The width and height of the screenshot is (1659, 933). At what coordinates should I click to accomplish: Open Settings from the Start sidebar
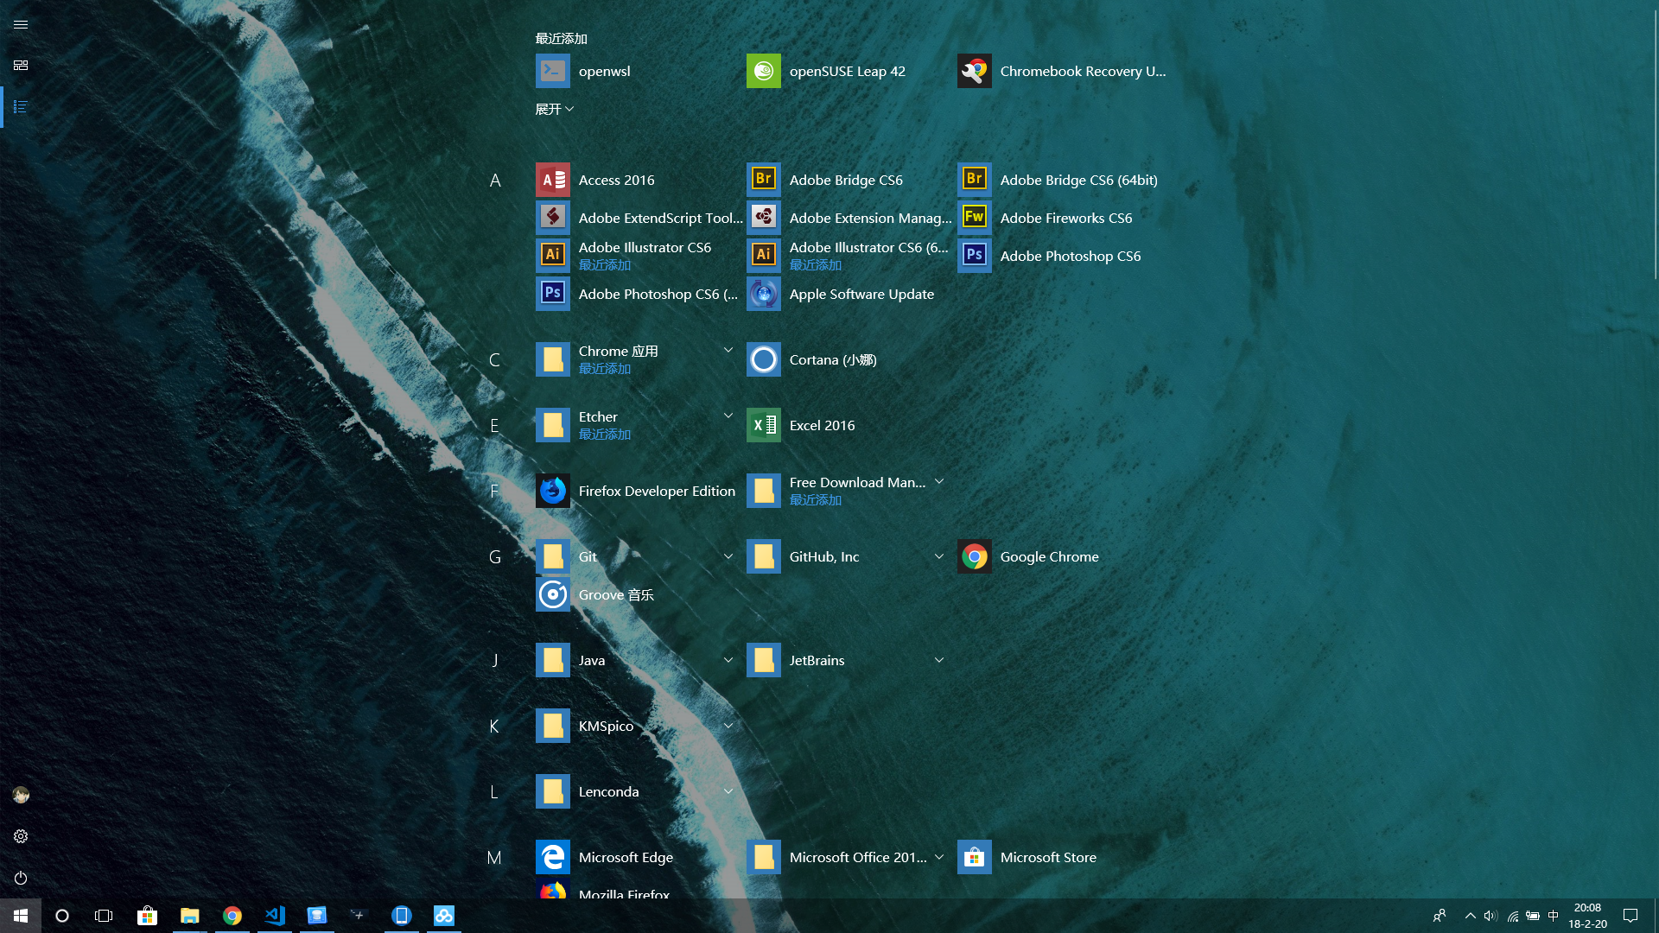21,835
